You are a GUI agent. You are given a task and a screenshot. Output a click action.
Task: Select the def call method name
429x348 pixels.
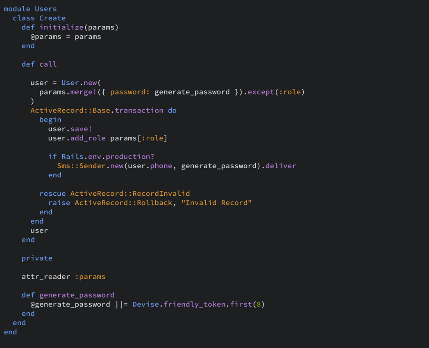coord(39,64)
